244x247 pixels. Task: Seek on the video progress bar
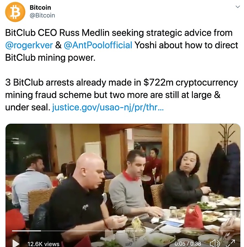[123, 231]
